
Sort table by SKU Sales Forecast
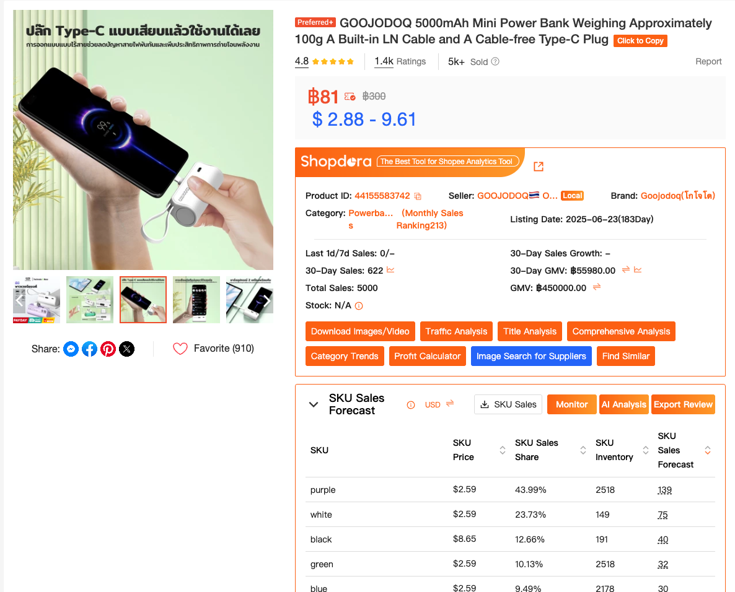[x=708, y=450]
